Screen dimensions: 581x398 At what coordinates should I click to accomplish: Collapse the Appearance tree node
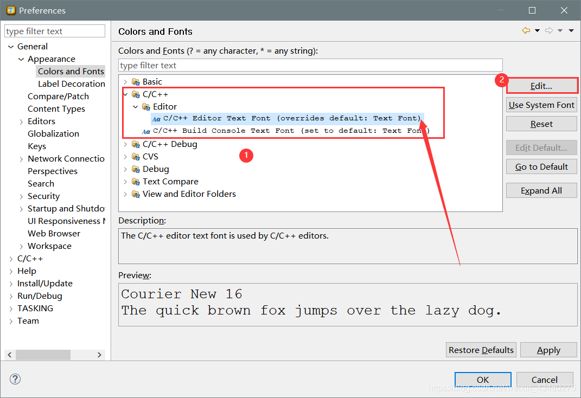tap(21, 59)
